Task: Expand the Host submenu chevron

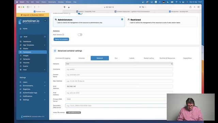Action: [45, 70]
